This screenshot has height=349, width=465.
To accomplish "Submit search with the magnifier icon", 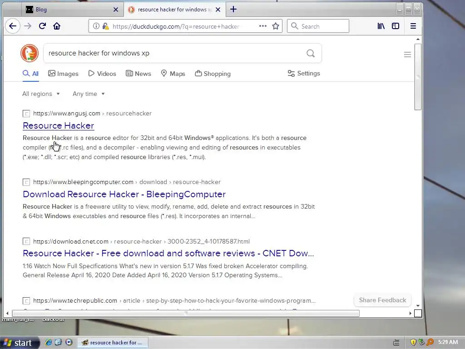I will pyautogui.click(x=311, y=53).
